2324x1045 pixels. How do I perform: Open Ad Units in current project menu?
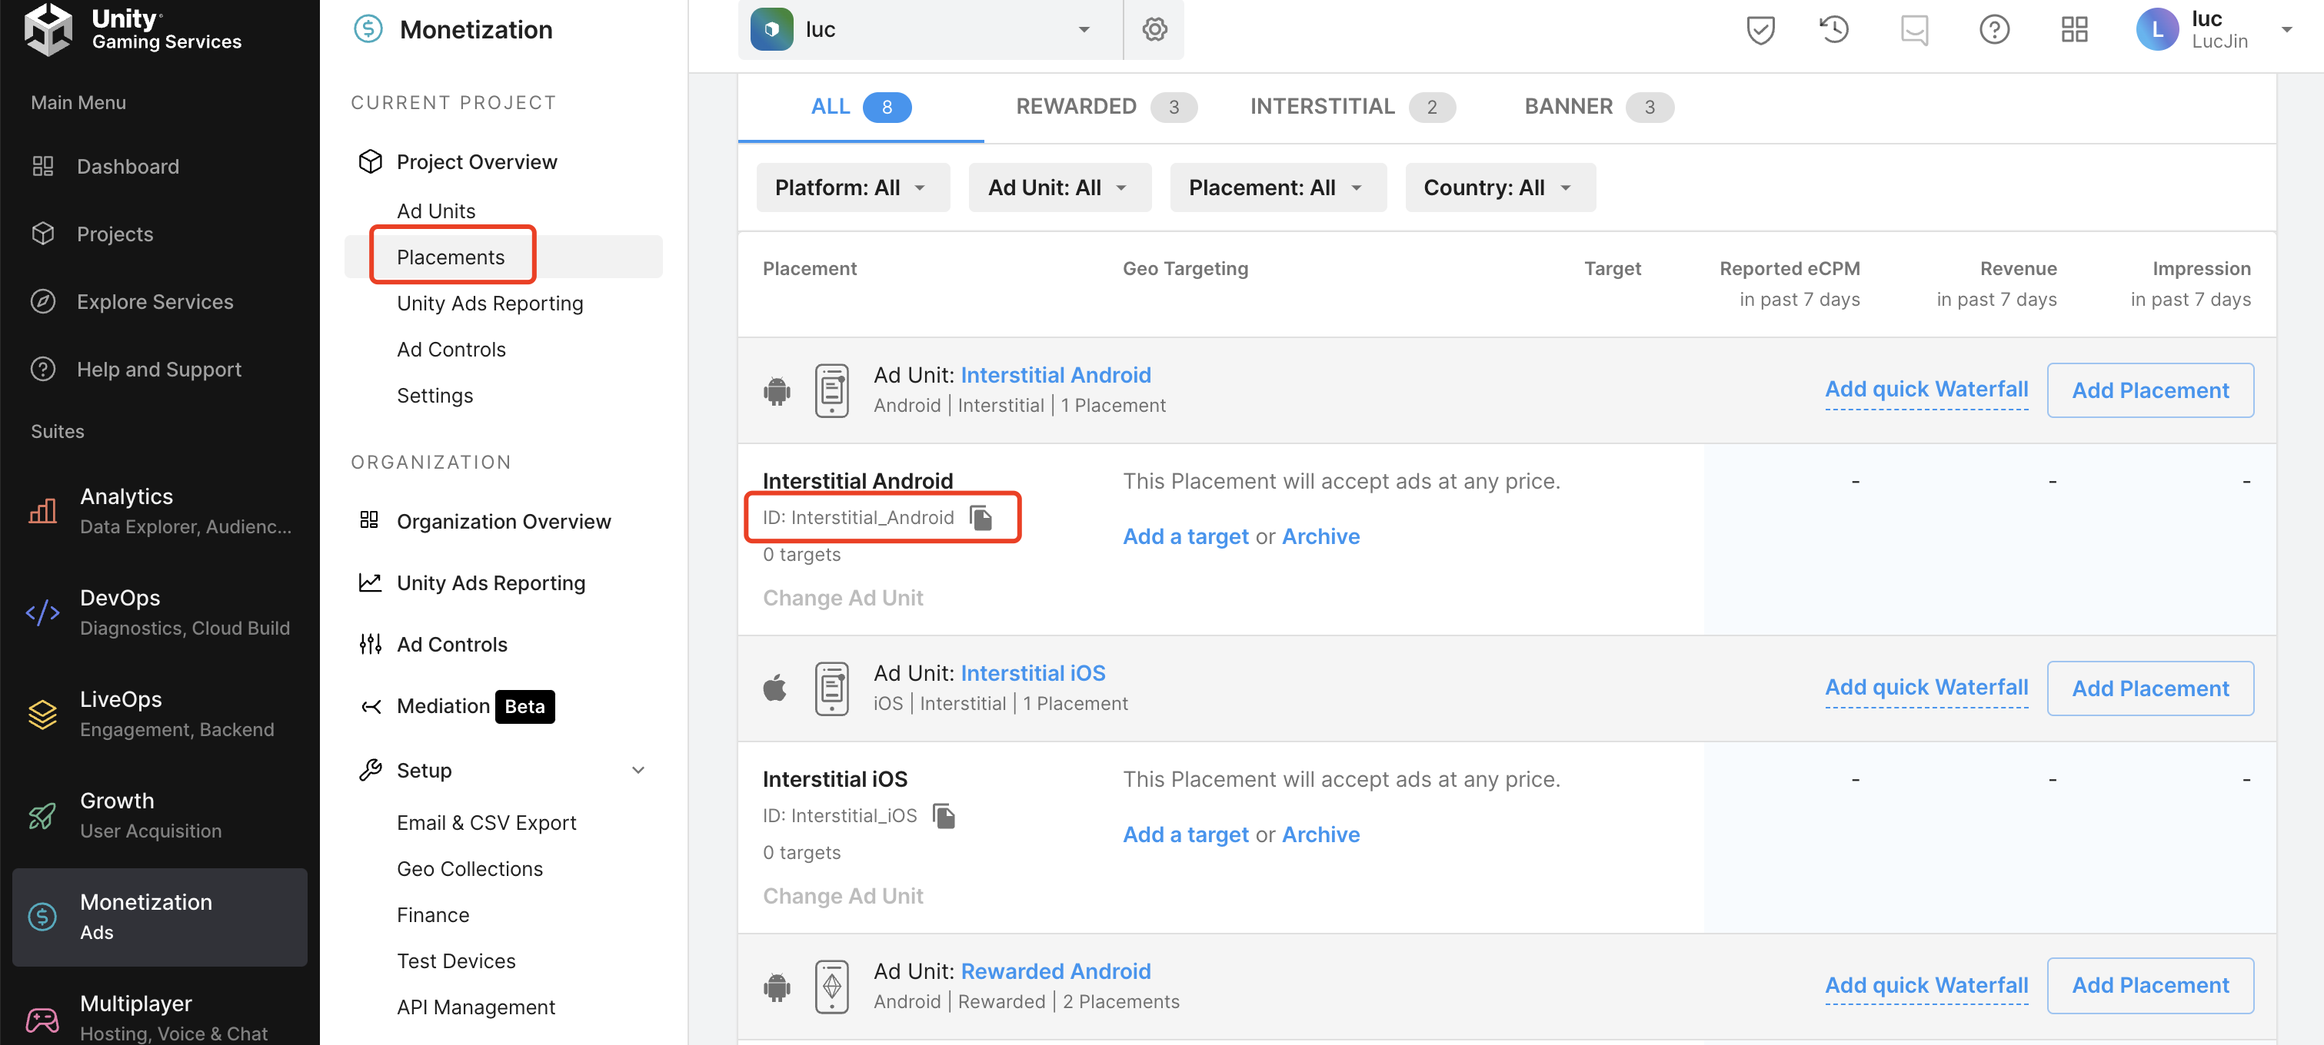(x=436, y=210)
